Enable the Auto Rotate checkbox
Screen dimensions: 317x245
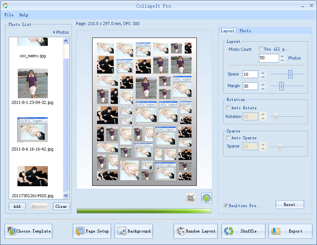tap(228, 108)
